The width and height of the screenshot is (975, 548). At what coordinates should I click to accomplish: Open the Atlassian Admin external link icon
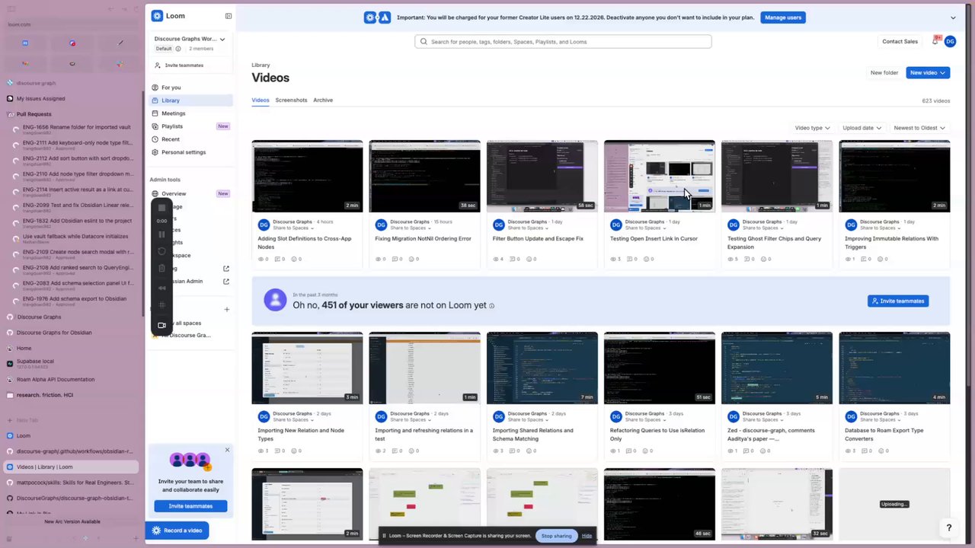(225, 282)
